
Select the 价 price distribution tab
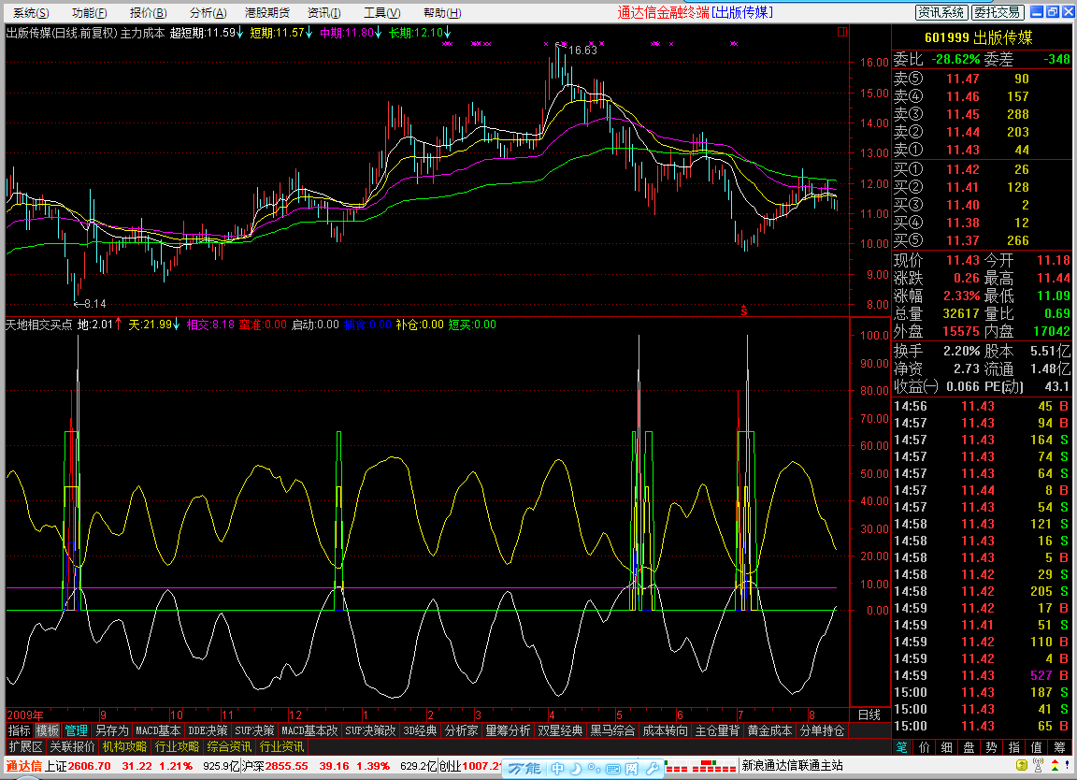(925, 747)
